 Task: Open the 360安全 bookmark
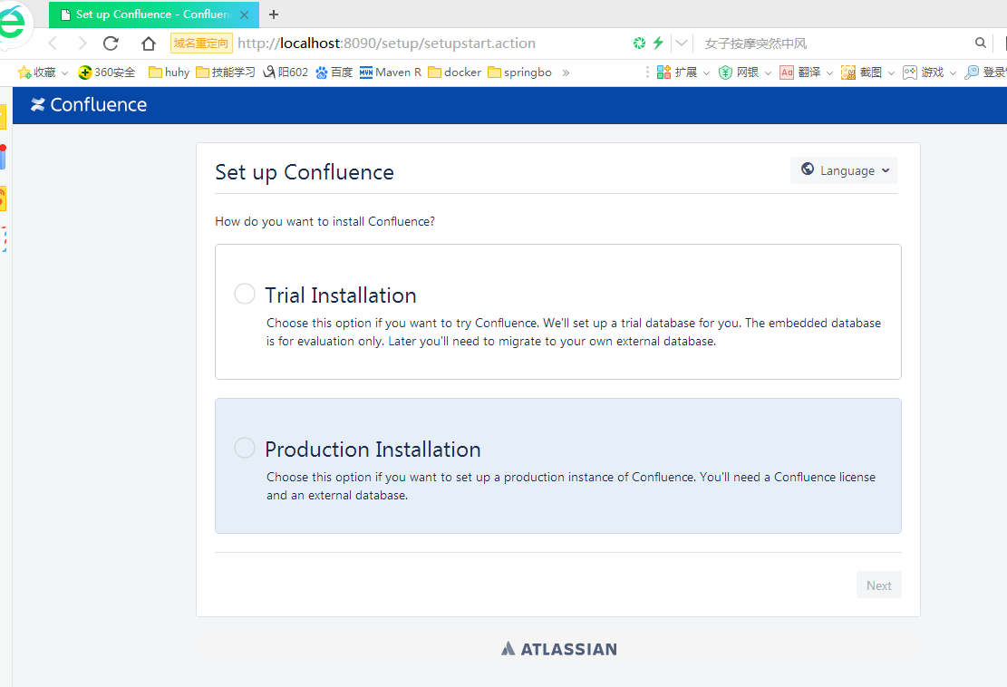107,73
